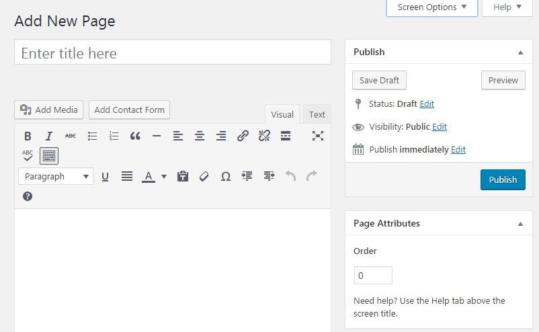The image size is (539, 332).
Task: Click the Order number field
Action: [x=373, y=276]
